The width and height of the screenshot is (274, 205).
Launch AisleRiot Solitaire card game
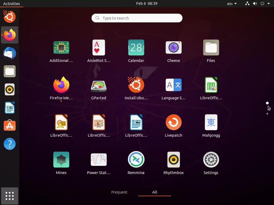click(98, 48)
